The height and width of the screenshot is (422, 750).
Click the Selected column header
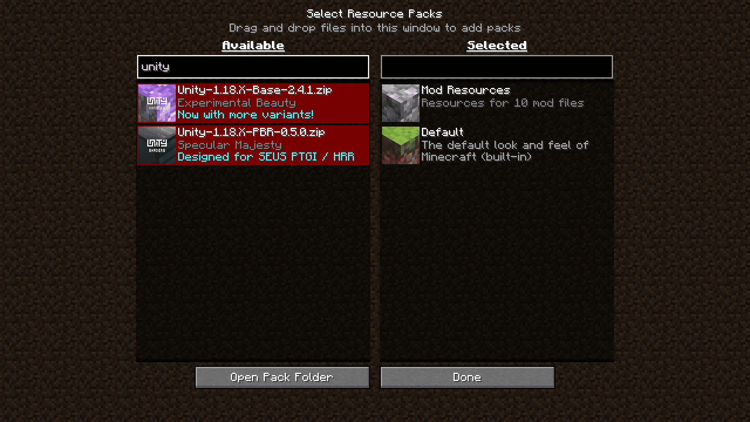click(496, 45)
